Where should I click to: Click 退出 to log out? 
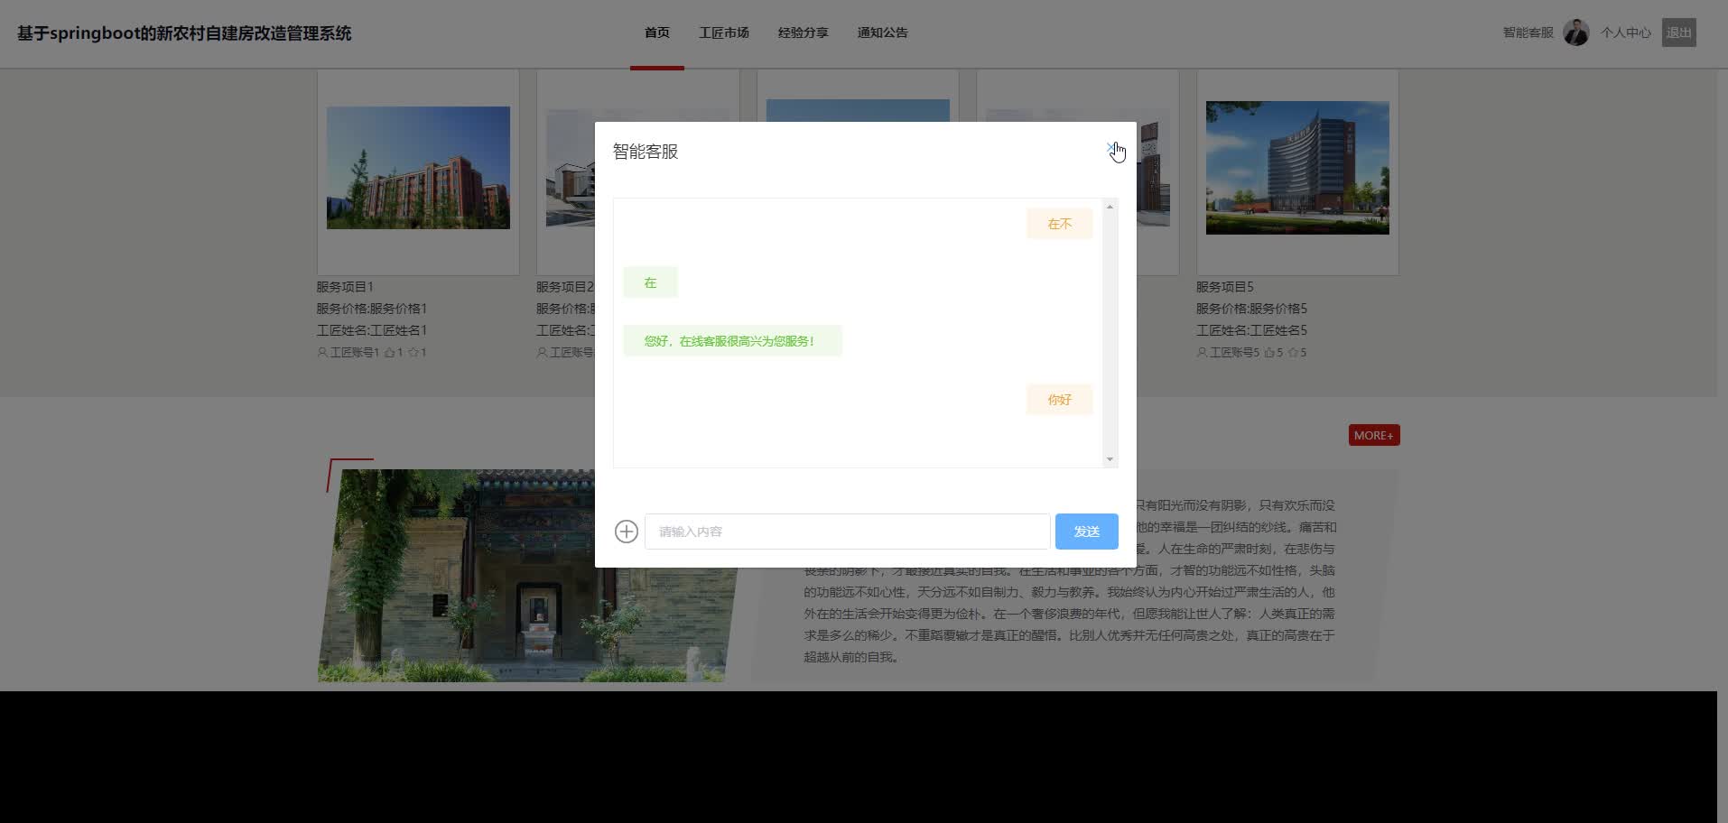[x=1678, y=32]
